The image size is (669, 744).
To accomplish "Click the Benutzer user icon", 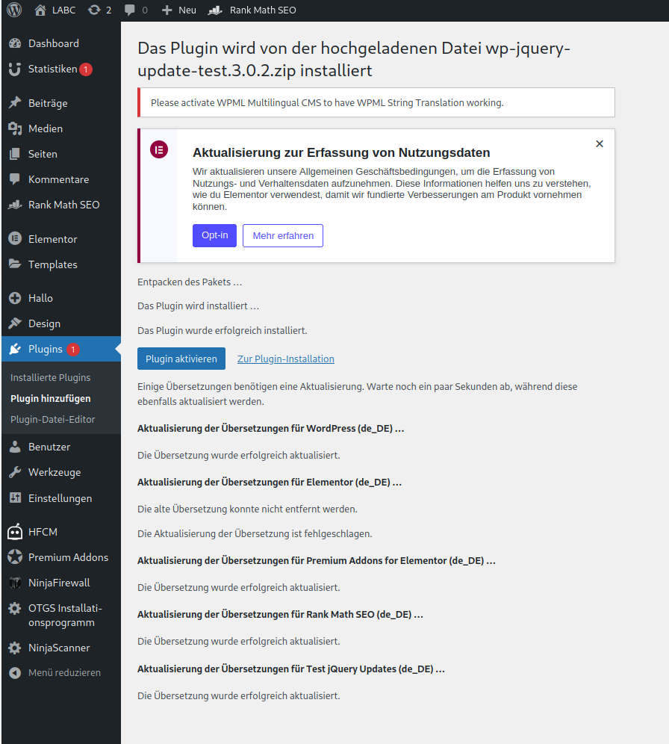I will [x=15, y=447].
